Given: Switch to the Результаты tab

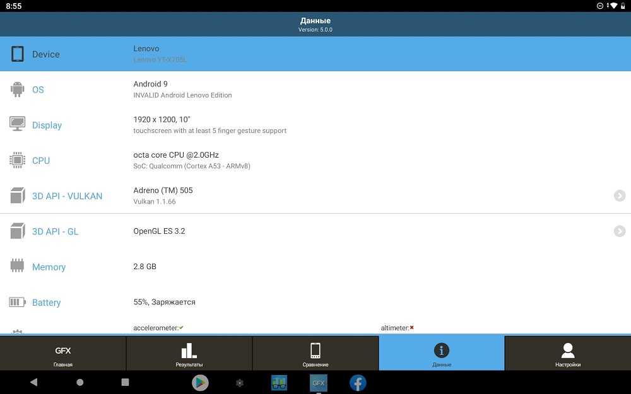Looking at the screenshot, I should coord(189,354).
